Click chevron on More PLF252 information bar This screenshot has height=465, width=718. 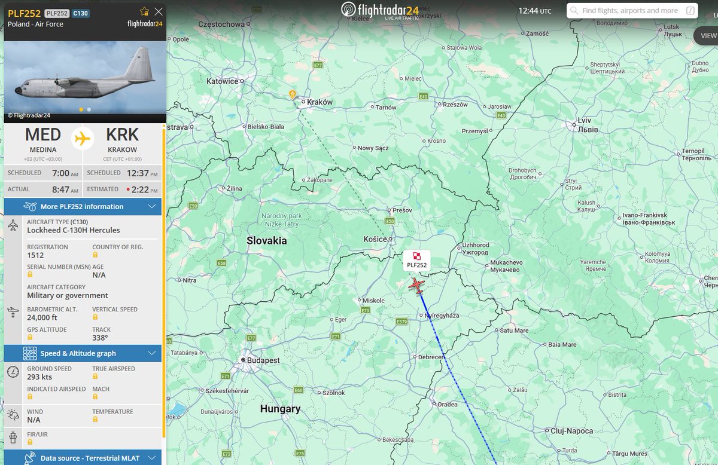[x=151, y=207]
